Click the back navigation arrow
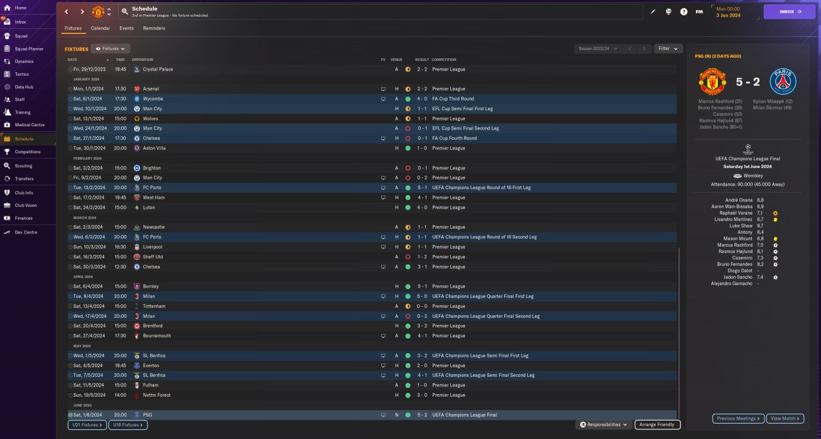 67,12
